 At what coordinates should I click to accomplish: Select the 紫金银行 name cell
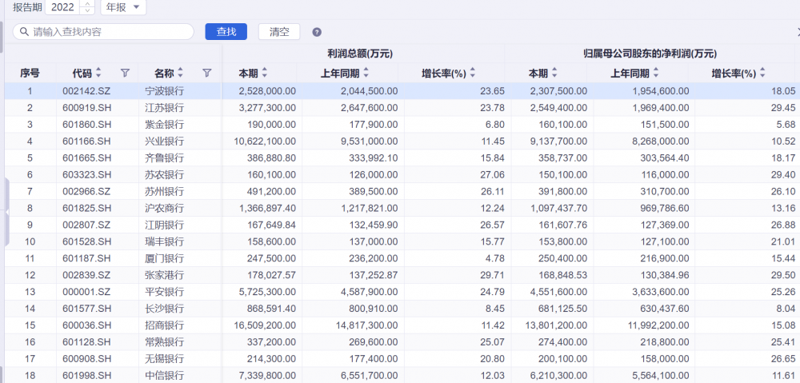pyautogui.click(x=164, y=125)
